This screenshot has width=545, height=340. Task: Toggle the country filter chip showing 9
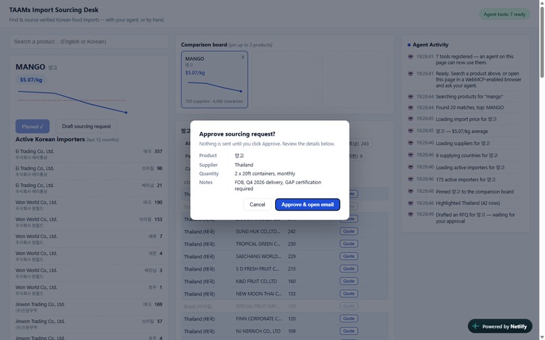(357, 156)
